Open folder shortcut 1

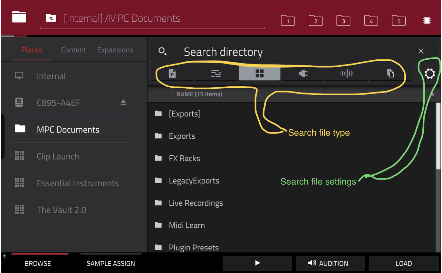[x=288, y=21]
